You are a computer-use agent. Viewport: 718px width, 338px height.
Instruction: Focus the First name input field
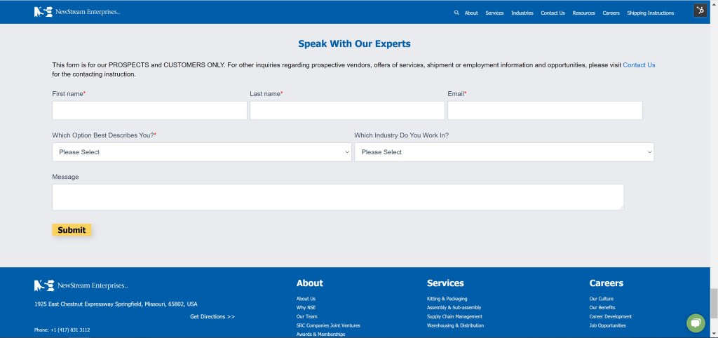point(149,111)
